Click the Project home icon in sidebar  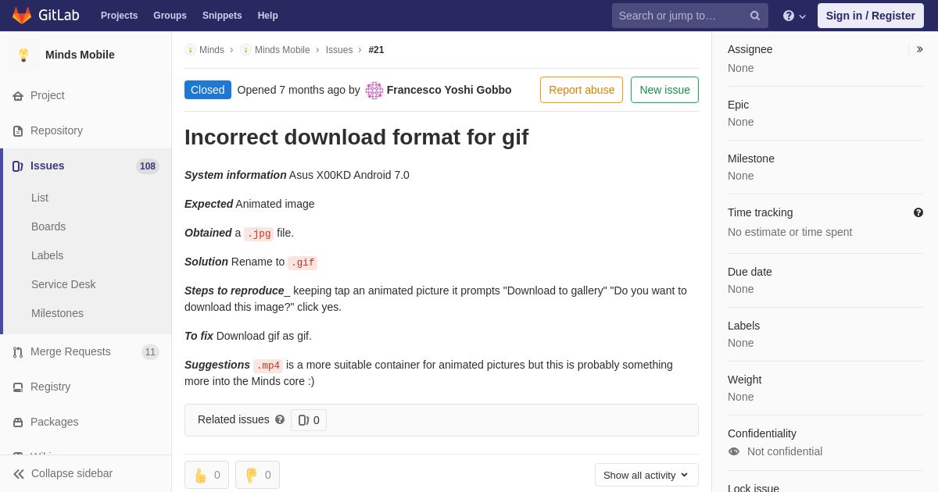pos(18,96)
